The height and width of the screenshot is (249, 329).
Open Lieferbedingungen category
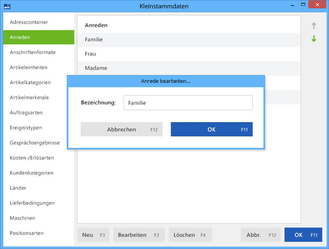click(38, 203)
